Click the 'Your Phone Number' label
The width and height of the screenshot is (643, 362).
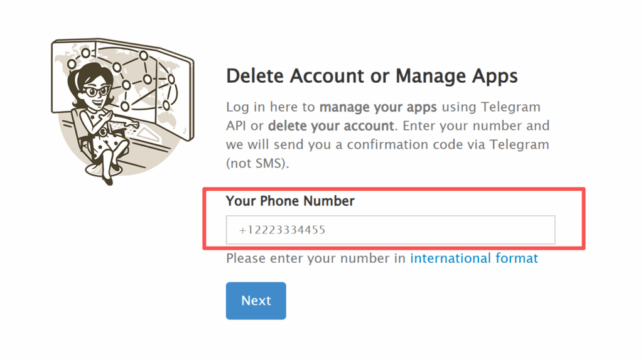[290, 201]
